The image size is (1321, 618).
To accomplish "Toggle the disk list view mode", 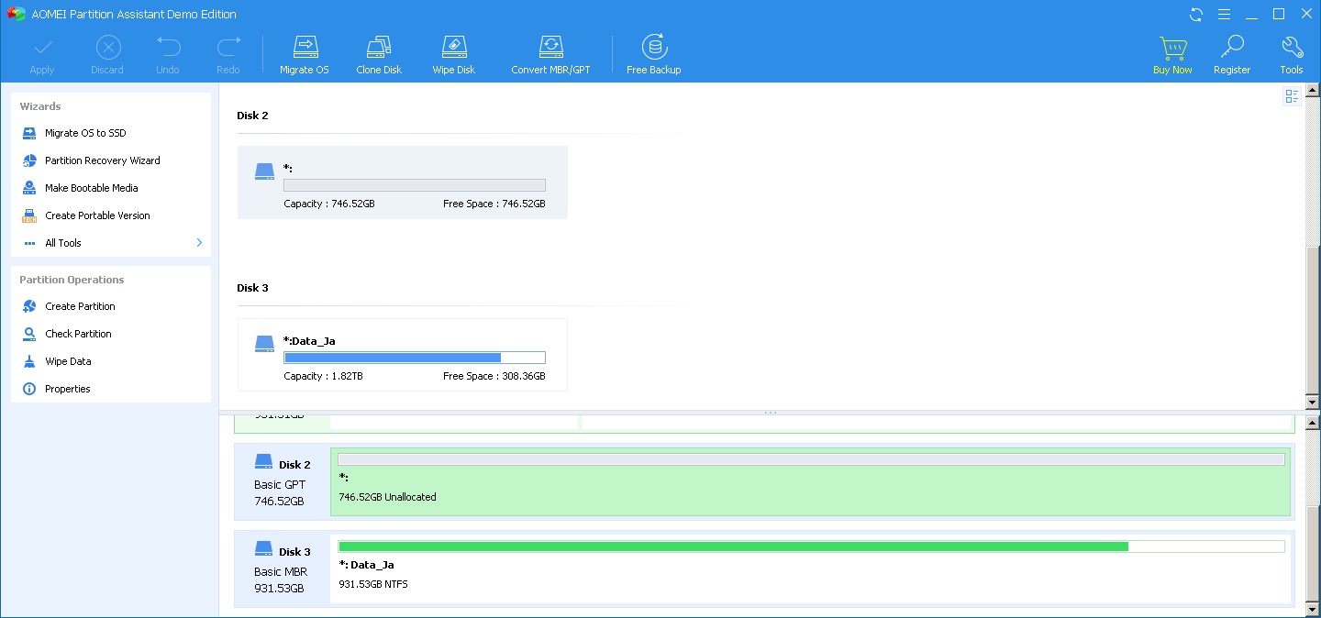I will [x=1292, y=96].
